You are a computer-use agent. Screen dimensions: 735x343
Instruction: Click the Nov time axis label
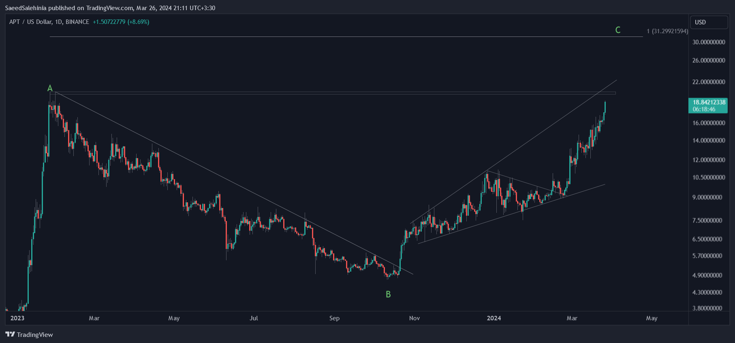[415, 318]
